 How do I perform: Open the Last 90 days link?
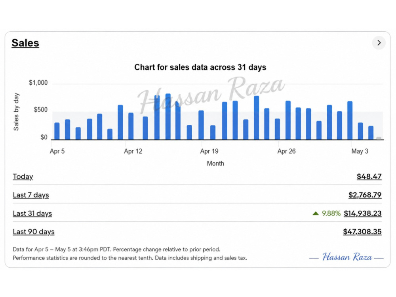pyautogui.click(x=34, y=232)
